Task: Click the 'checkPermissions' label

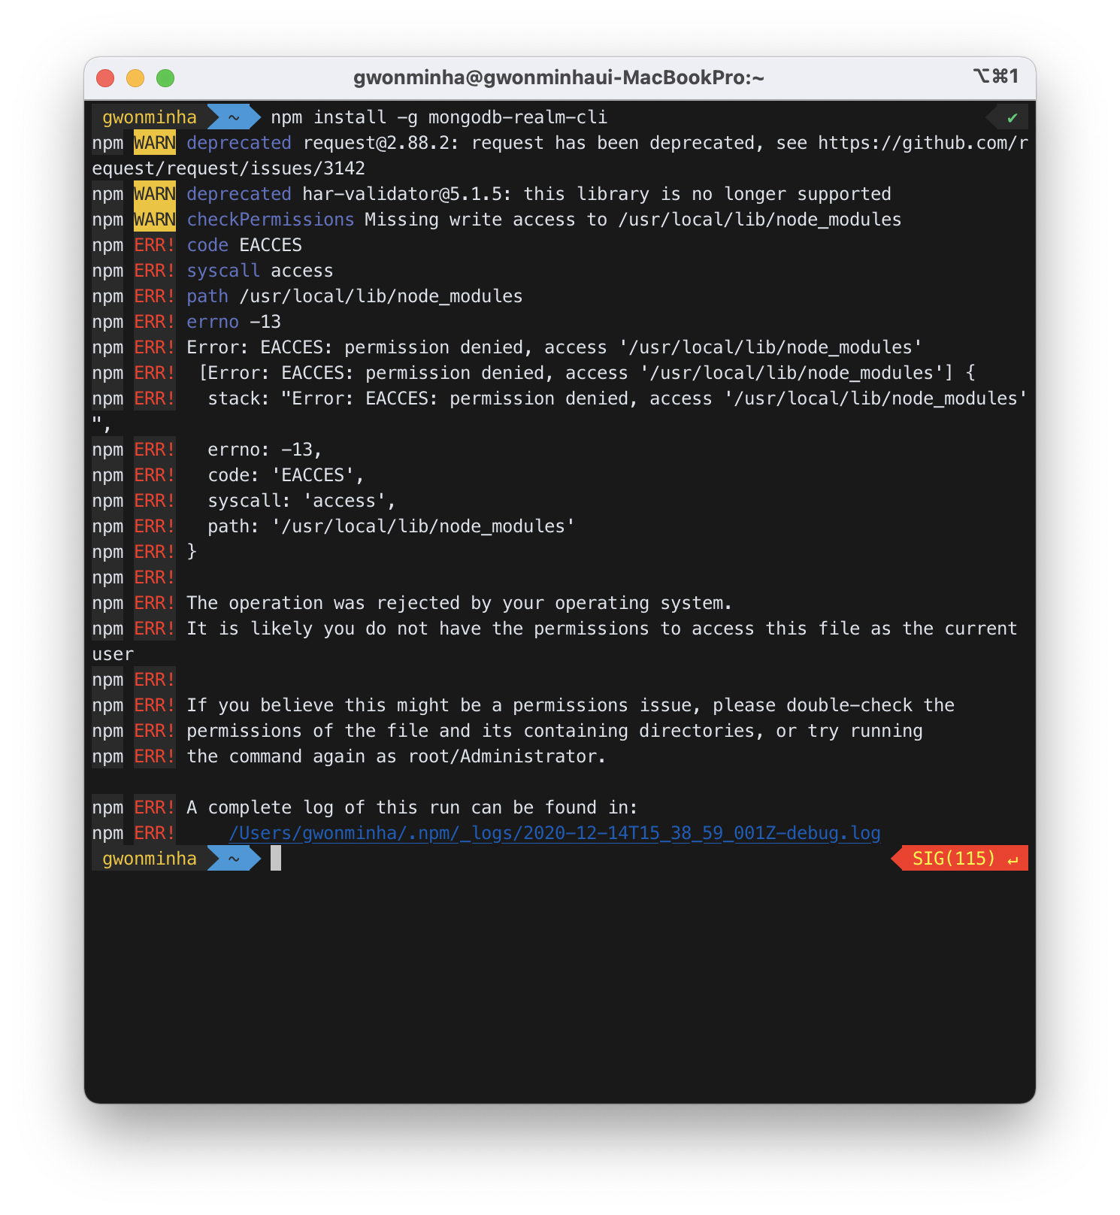Action: 271,220
